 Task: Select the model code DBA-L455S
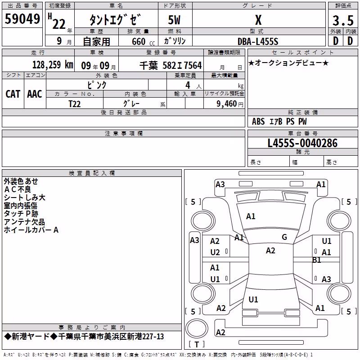(x=258, y=41)
